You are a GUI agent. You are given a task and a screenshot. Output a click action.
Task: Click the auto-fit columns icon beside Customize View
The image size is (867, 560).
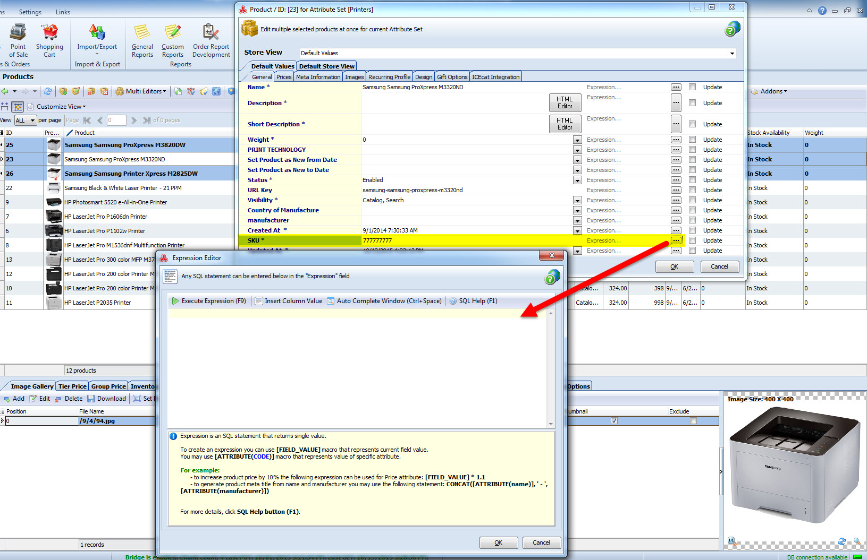[5, 106]
